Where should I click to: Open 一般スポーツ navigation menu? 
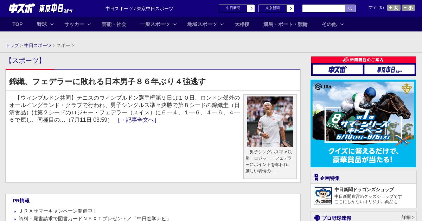tap(155, 24)
